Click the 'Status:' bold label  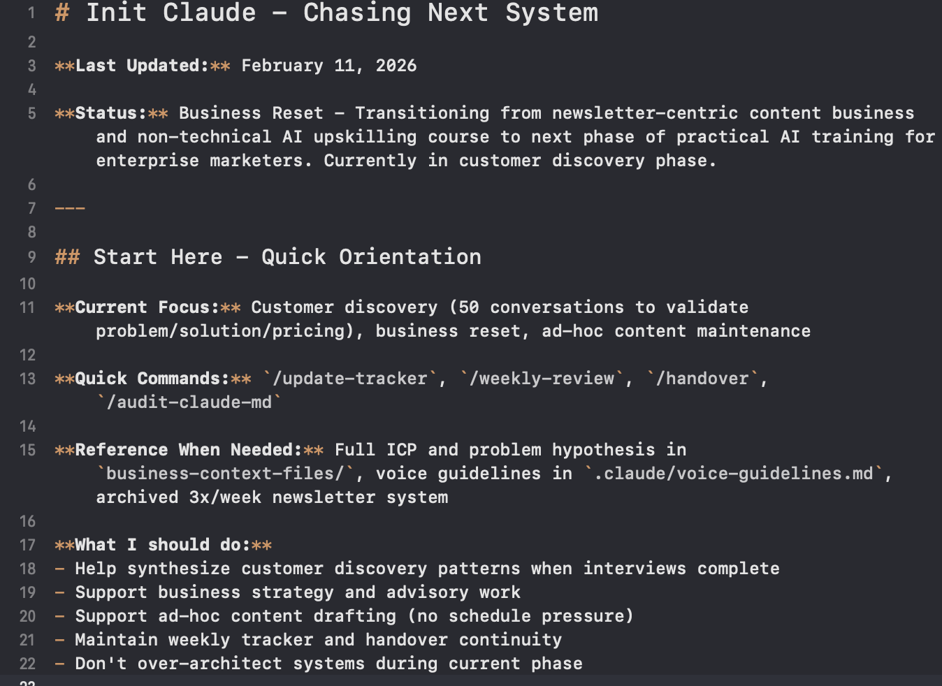(x=110, y=113)
